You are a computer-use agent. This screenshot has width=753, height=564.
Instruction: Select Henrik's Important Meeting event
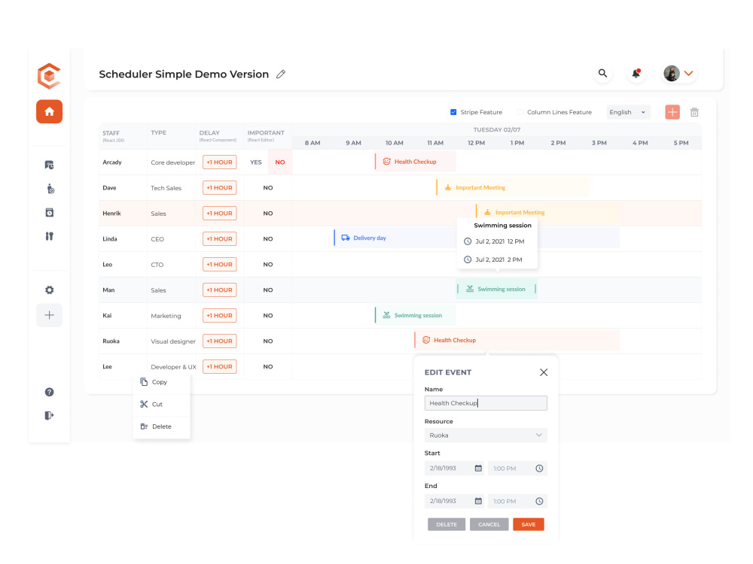pyautogui.click(x=547, y=213)
